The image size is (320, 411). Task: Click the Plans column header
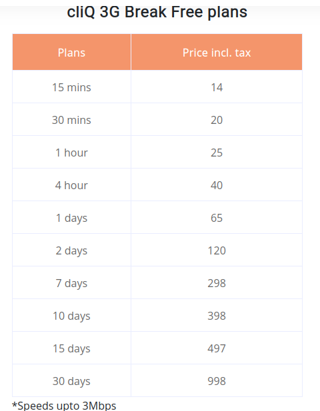[71, 52]
